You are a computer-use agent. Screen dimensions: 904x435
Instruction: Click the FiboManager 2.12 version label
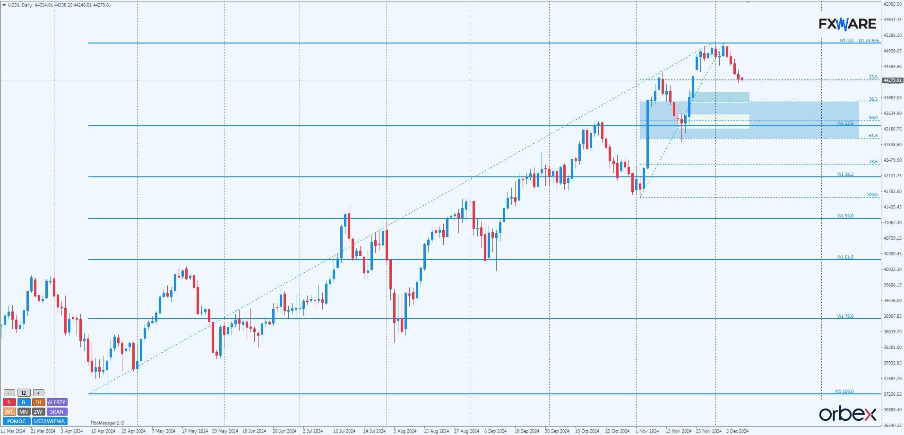tap(107, 423)
